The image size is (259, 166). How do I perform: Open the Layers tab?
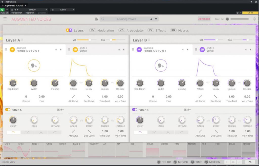75,30
